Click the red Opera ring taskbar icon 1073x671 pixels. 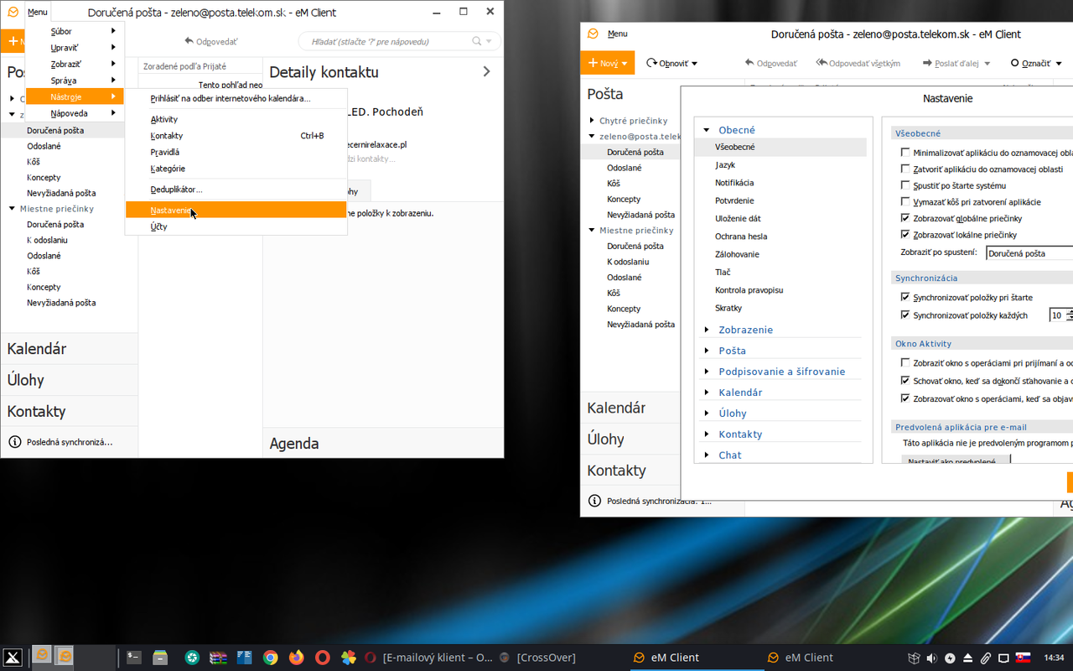coord(323,658)
